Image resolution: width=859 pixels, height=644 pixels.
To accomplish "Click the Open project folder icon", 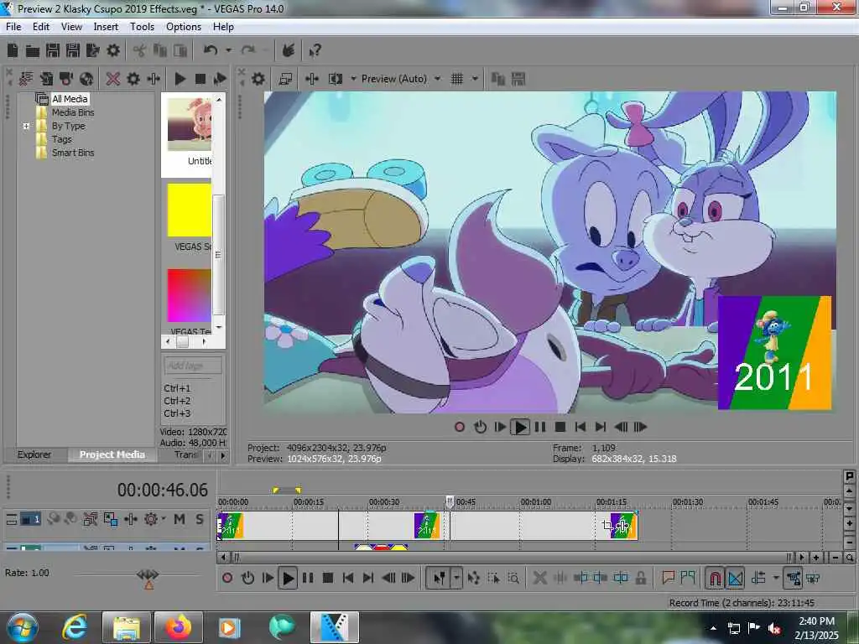I will point(33,51).
